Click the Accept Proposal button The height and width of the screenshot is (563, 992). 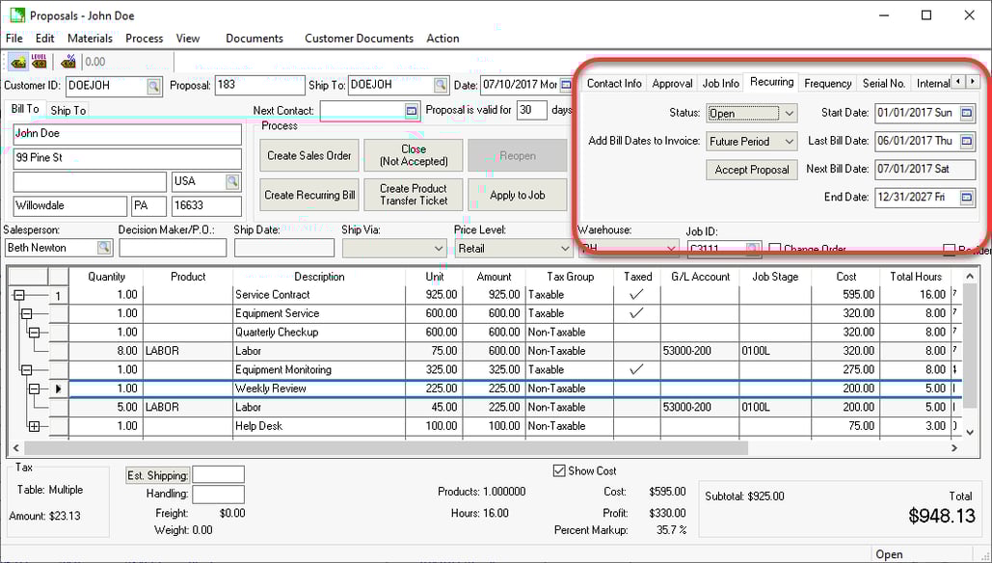pyautogui.click(x=751, y=170)
